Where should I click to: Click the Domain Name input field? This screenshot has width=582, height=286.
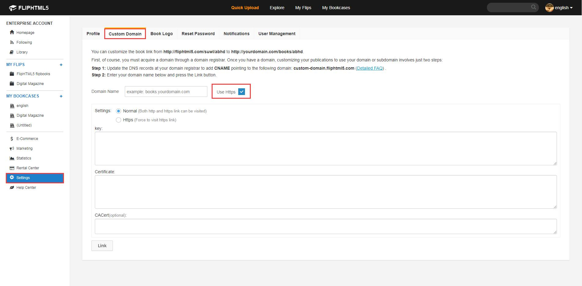tap(166, 92)
